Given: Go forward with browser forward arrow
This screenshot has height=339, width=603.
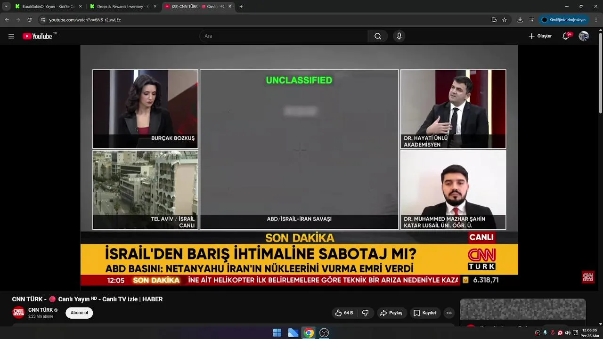Looking at the screenshot, I should (18, 20).
